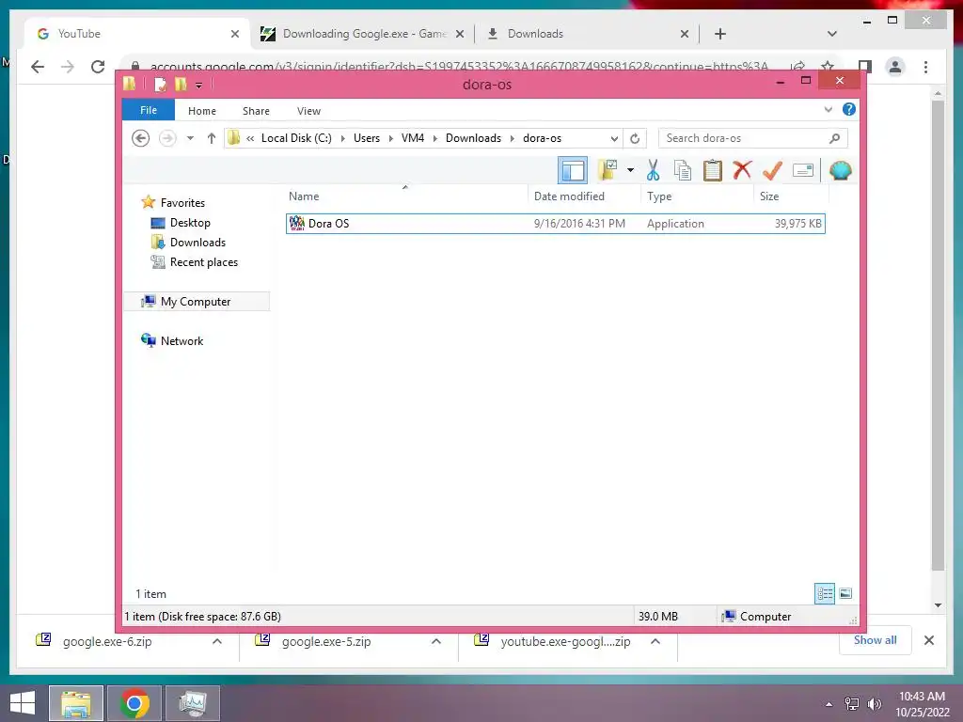Go forward in Explorer navigation
Viewport: 963px width, 722px height.
pos(167,138)
